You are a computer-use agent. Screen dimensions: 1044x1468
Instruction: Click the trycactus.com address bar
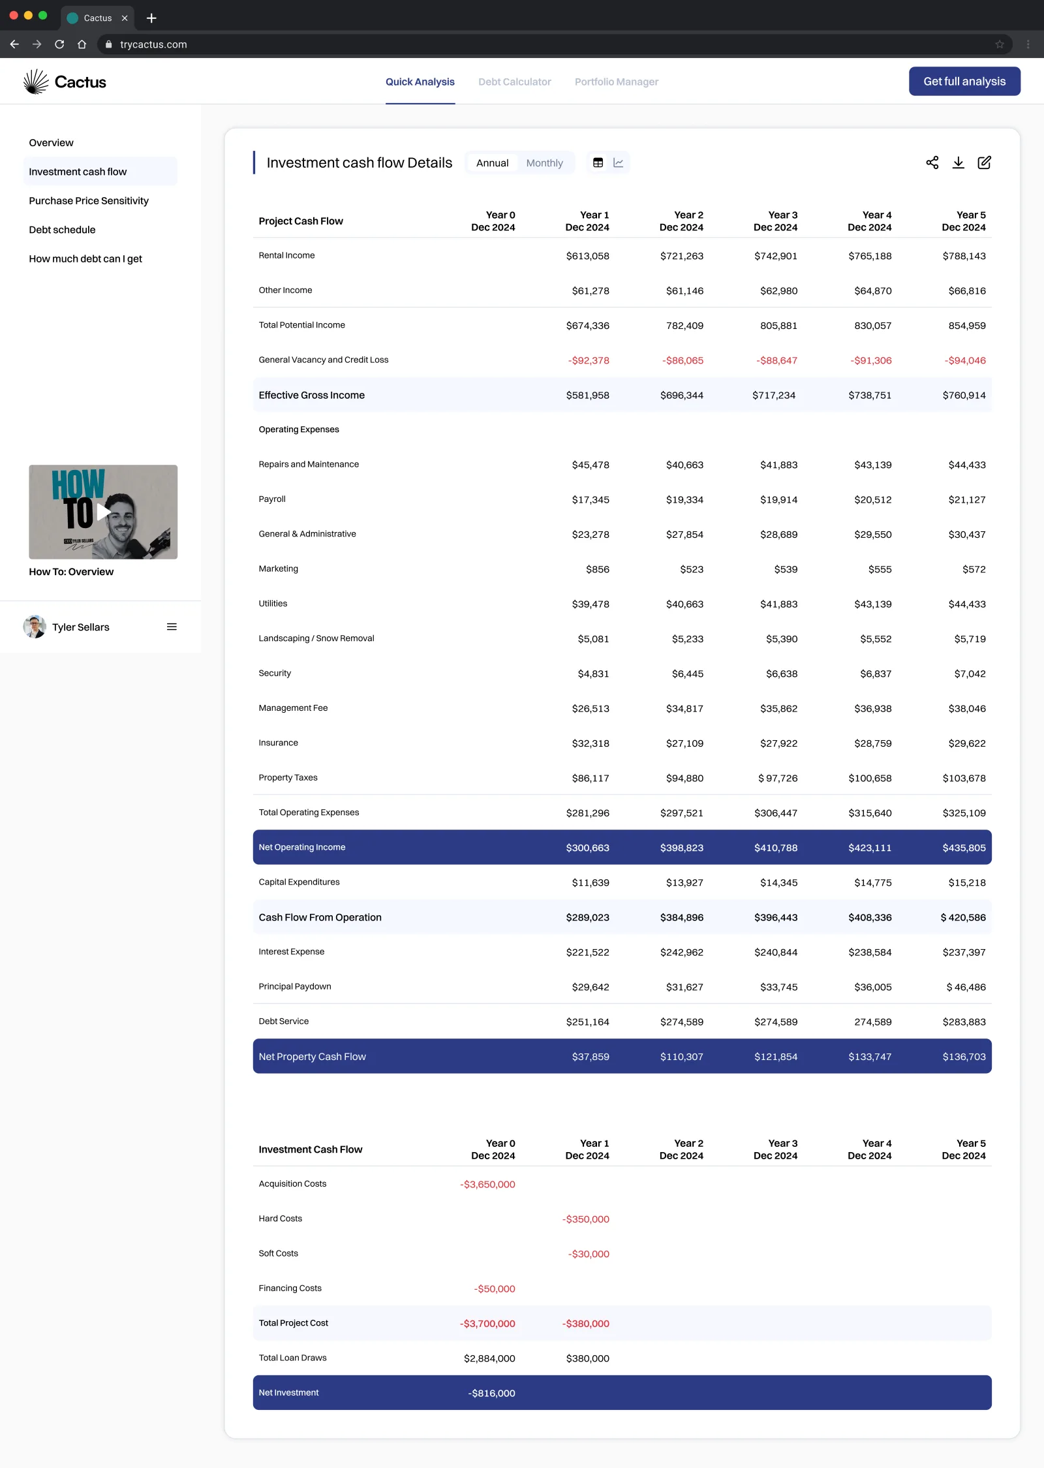555,44
